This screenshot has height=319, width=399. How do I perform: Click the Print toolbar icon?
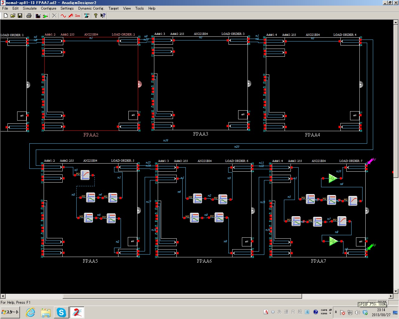[x=29, y=16]
